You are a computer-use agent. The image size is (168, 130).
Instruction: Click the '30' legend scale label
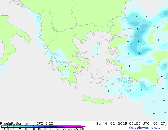coord(58,129)
